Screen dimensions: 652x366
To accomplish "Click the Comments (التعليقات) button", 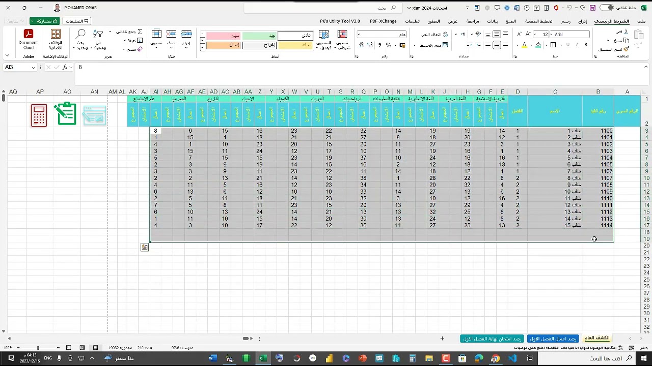I will [76, 21].
